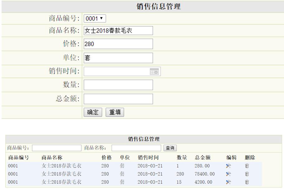Image resolution: width=284 pixels, height=189 pixels.
Task: Delete the row with total 280.00
Action: coord(247,166)
